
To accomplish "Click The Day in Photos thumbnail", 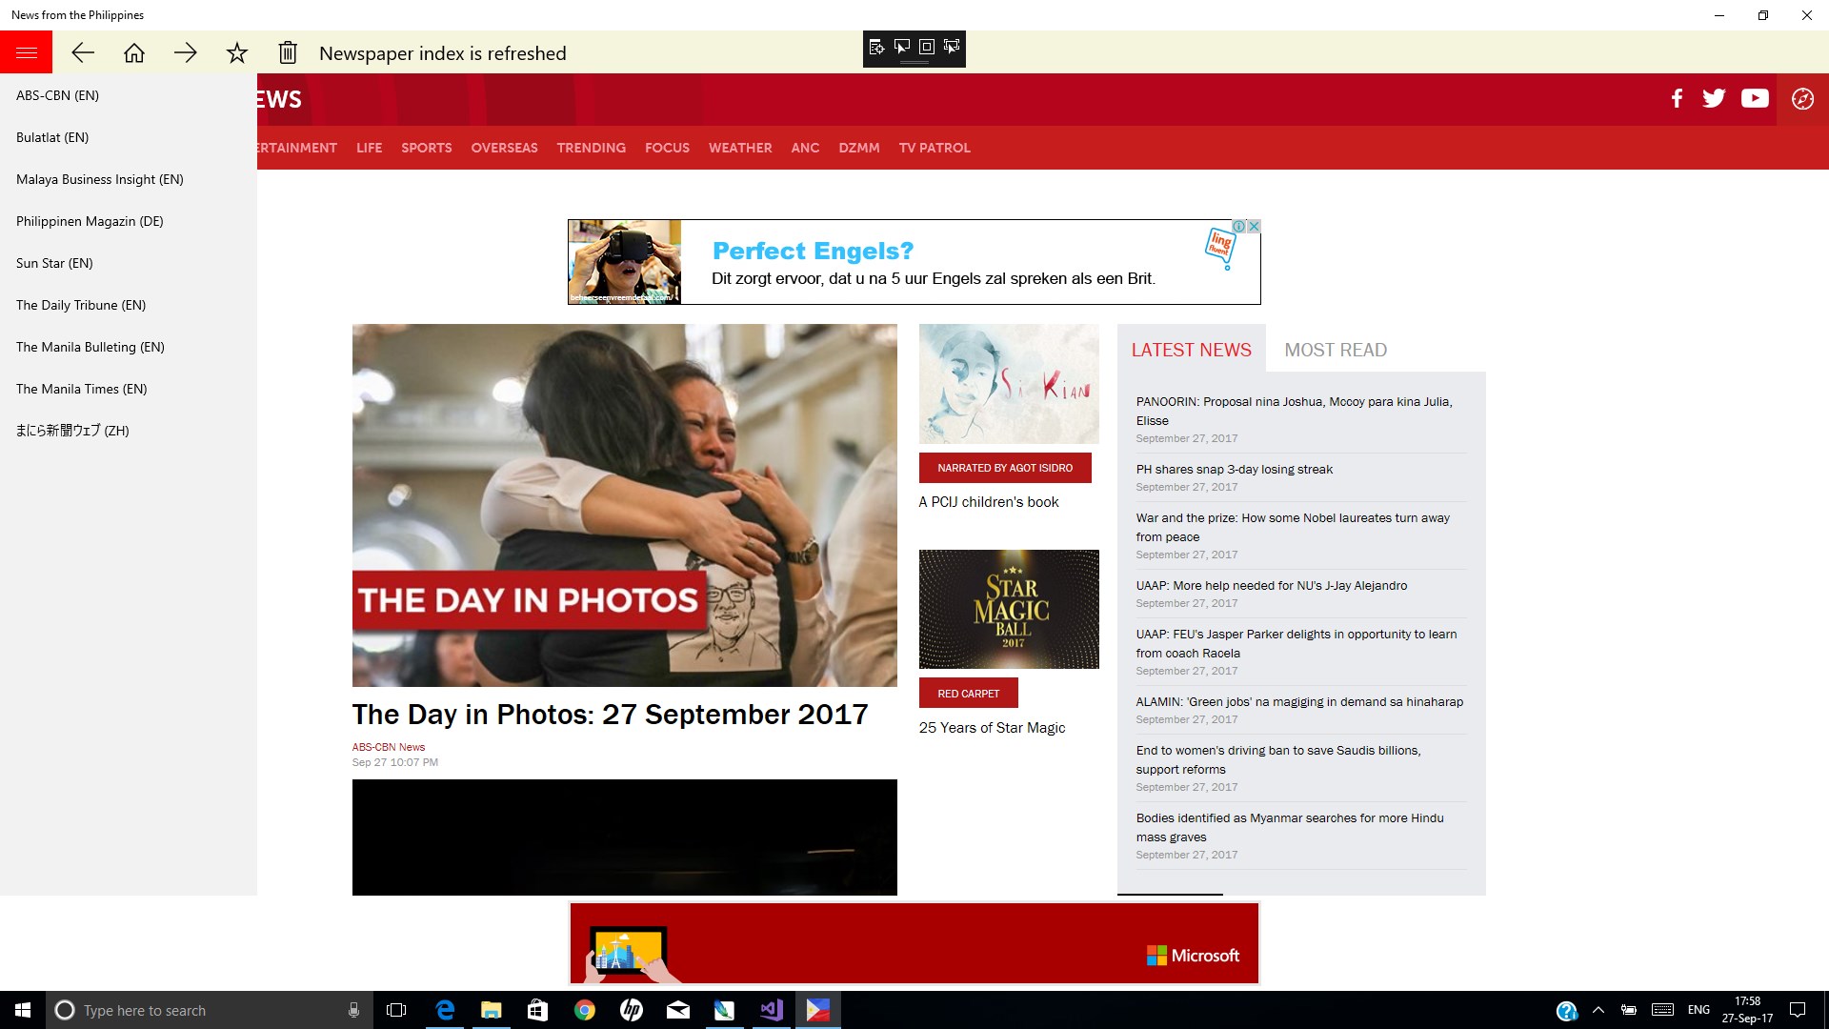I will point(624,505).
